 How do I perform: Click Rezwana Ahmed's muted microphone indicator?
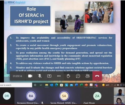[42, 103]
